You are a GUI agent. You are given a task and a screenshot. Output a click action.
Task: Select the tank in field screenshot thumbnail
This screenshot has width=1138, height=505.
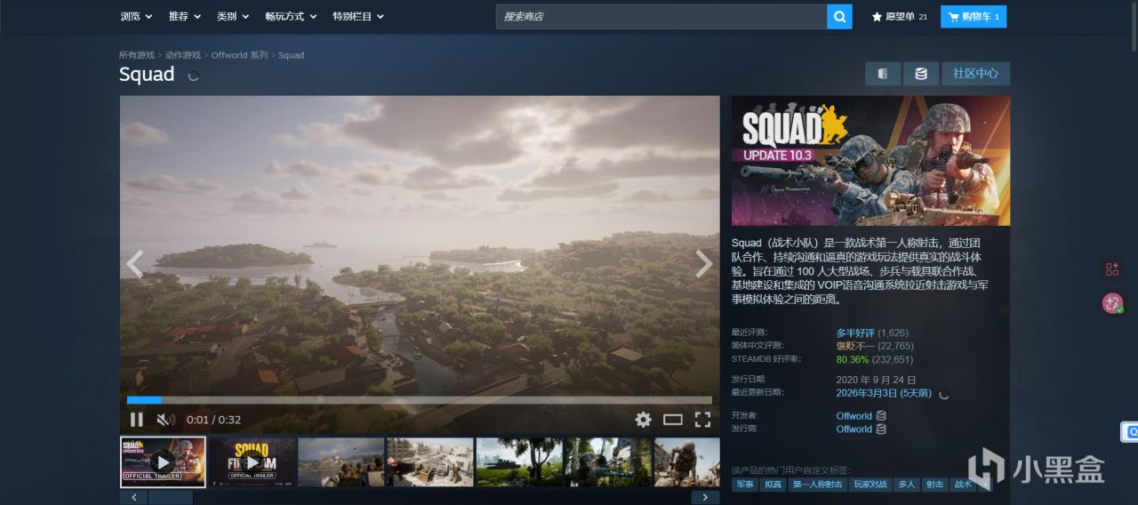(x=519, y=461)
